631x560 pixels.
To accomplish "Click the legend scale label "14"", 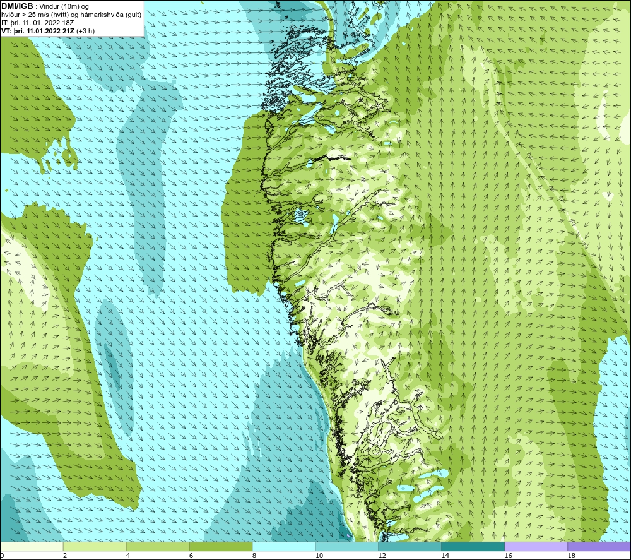I will pyautogui.click(x=445, y=556).
